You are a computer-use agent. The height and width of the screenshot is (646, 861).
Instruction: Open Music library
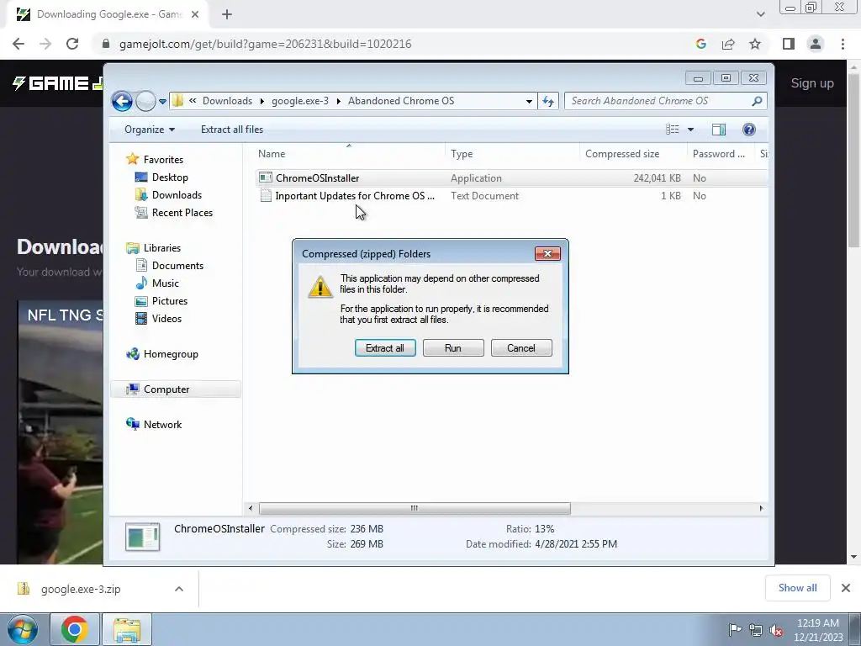(166, 283)
